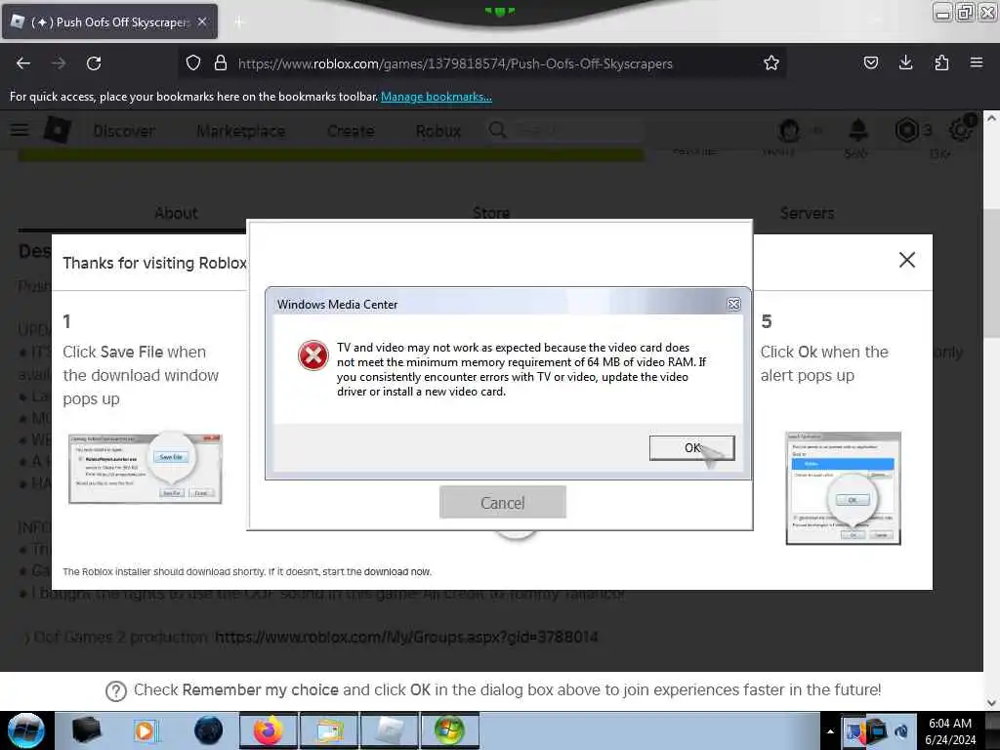This screenshot has height=750, width=1000.
Task: Open the tracking protection shield icon
Action: [193, 63]
